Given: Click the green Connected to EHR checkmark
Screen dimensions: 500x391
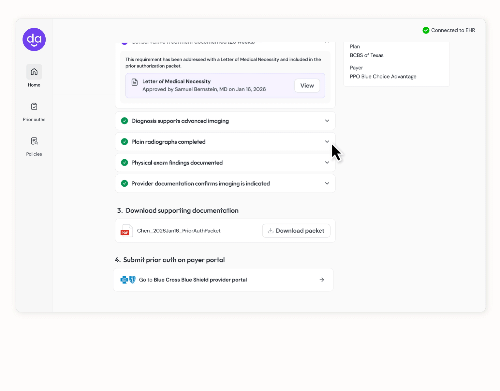Looking at the screenshot, I should coord(426,30).
